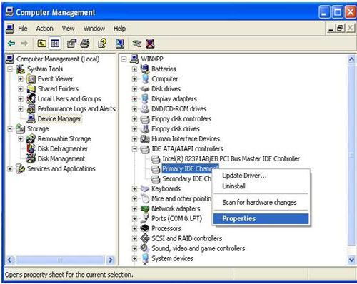Select Computer Management (Local) root

[x=58, y=59]
